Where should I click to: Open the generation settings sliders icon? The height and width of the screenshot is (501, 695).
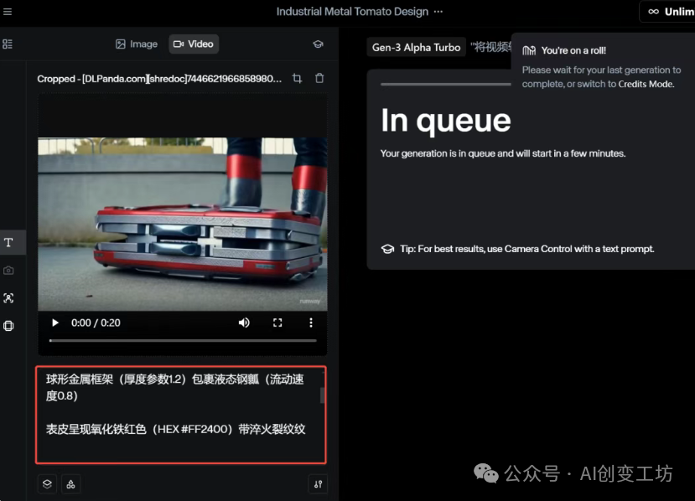coord(318,484)
